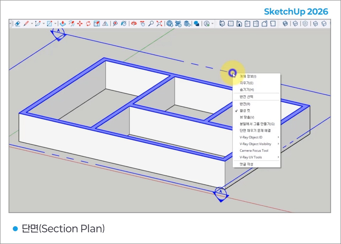Choose 댓글 작성 from the context menu
The width and height of the screenshot is (341, 244).
click(256, 164)
